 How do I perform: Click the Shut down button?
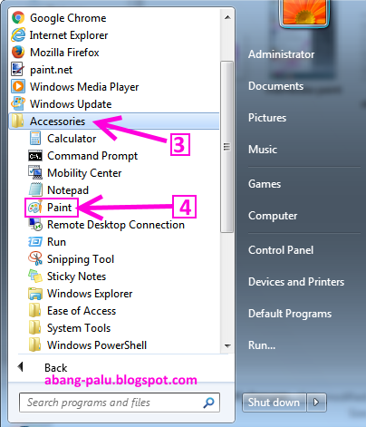(x=274, y=403)
